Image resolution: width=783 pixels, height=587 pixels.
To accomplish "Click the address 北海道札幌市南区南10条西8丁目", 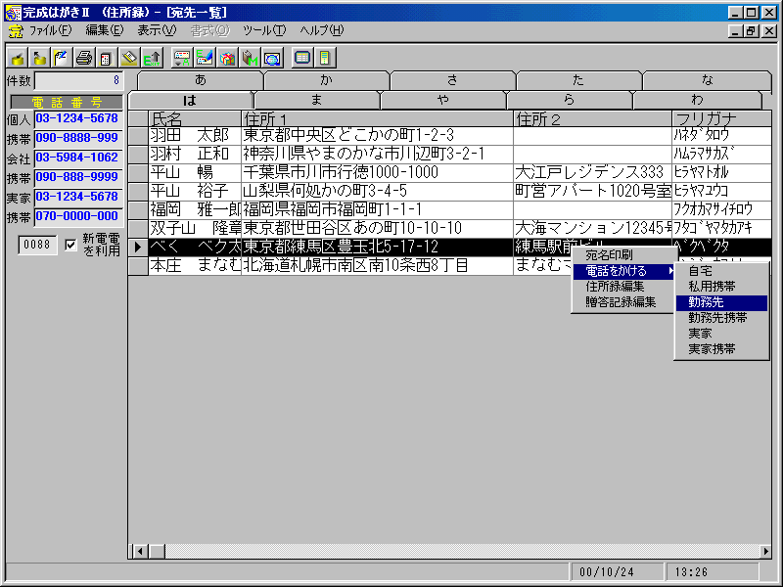I will 377,265.
